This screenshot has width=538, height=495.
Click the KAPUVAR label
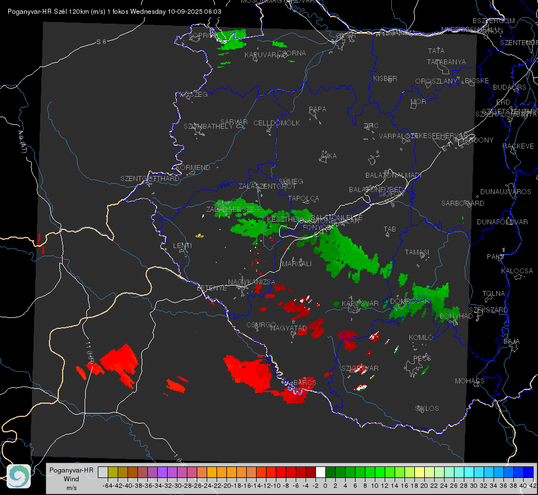(261, 55)
